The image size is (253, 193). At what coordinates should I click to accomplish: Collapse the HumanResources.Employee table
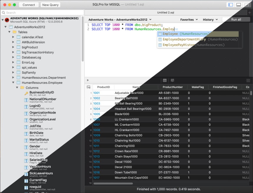[x=13, y=83]
